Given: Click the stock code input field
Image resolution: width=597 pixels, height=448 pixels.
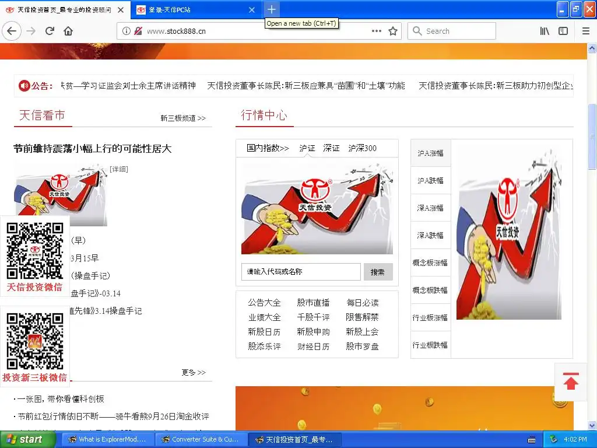Looking at the screenshot, I should point(301,272).
